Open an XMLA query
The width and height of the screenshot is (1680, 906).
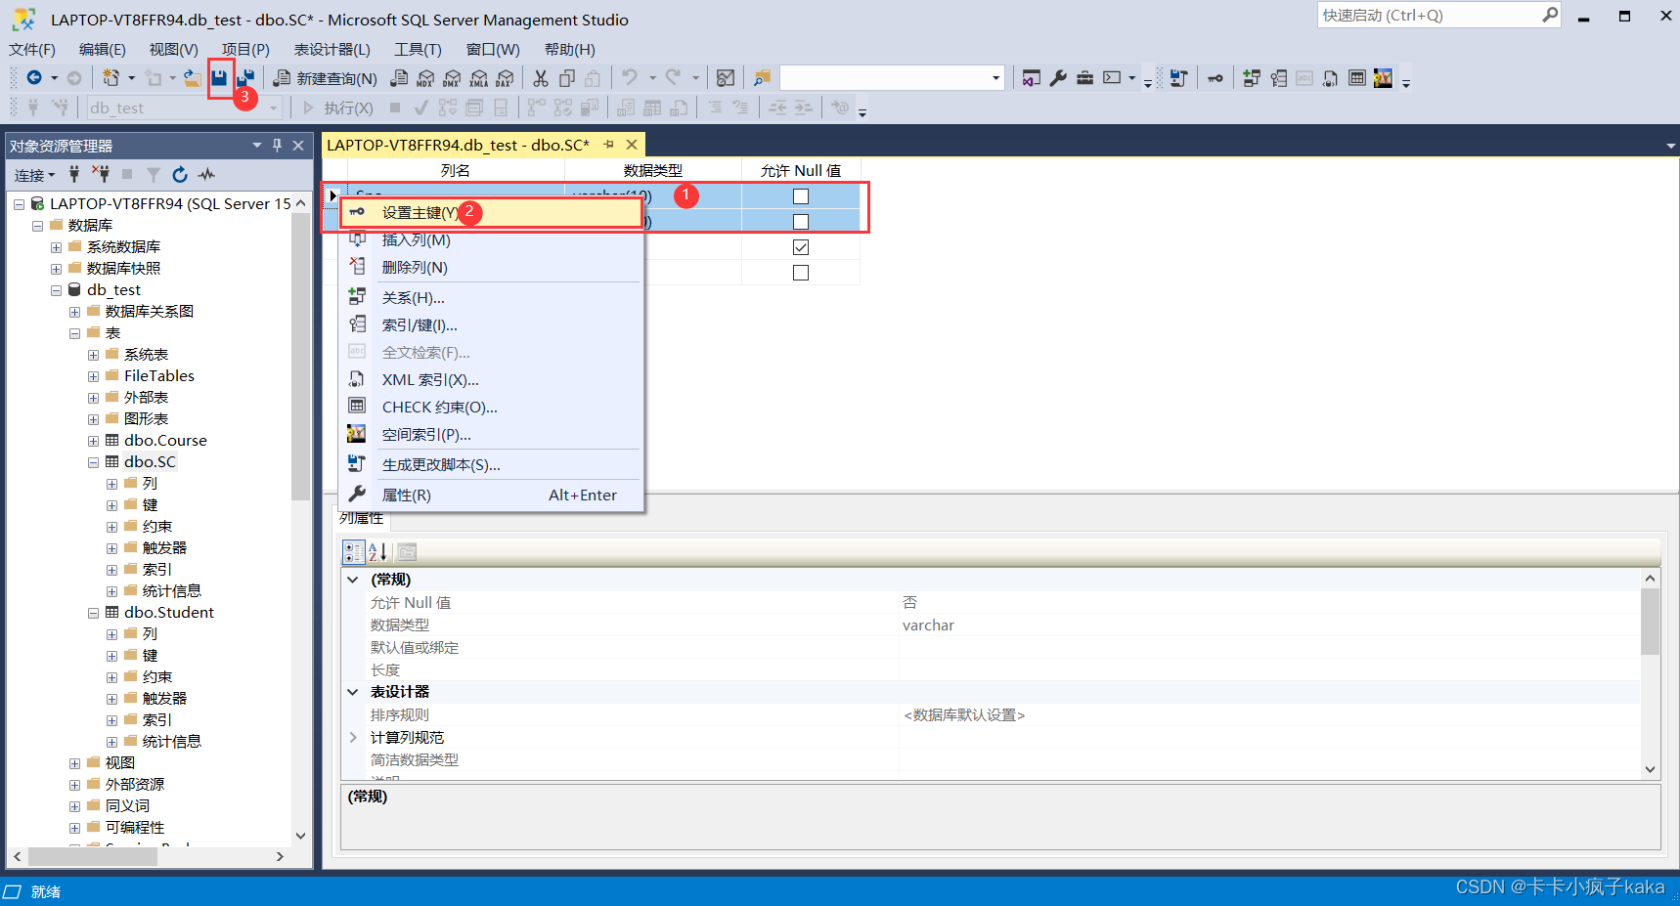[x=478, y=78]
